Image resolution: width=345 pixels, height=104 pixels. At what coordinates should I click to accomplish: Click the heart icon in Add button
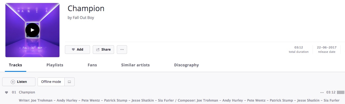(x=73, y=50)
